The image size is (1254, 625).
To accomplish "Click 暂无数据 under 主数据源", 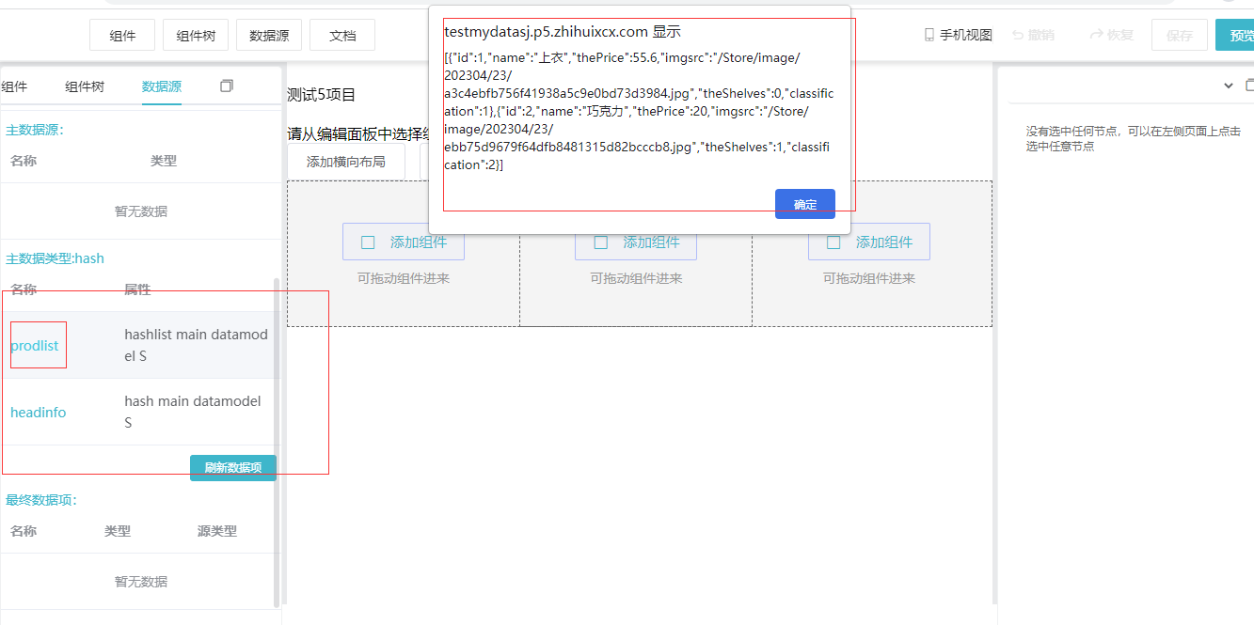I will 141,211.
